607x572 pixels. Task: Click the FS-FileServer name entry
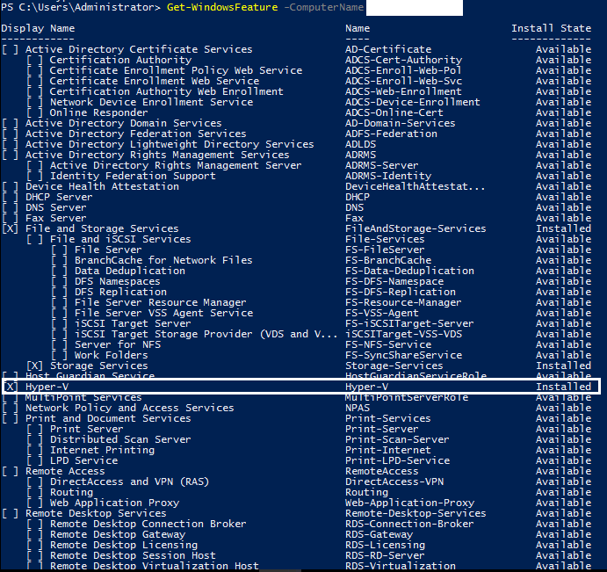tap(385, 250)
